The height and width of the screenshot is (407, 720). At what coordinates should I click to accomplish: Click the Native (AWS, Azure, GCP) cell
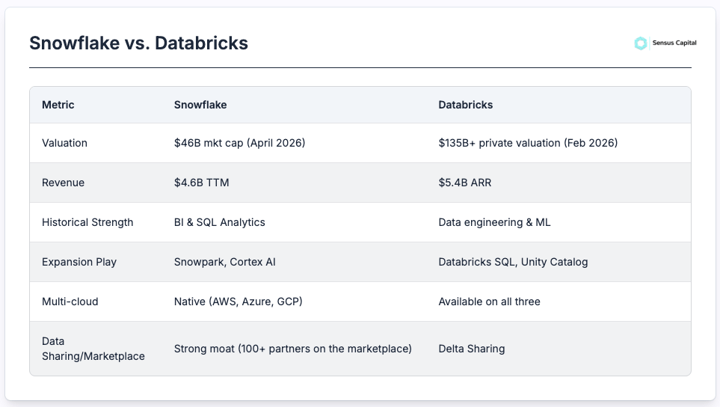pos(239,302)
